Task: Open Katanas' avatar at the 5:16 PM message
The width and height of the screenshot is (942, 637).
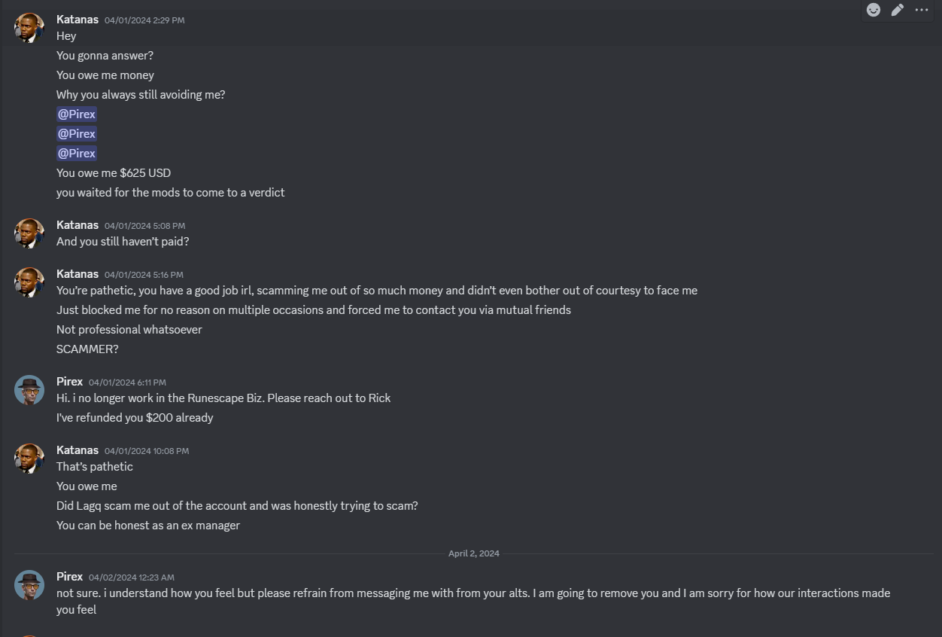Action: [x=29, y=282]
